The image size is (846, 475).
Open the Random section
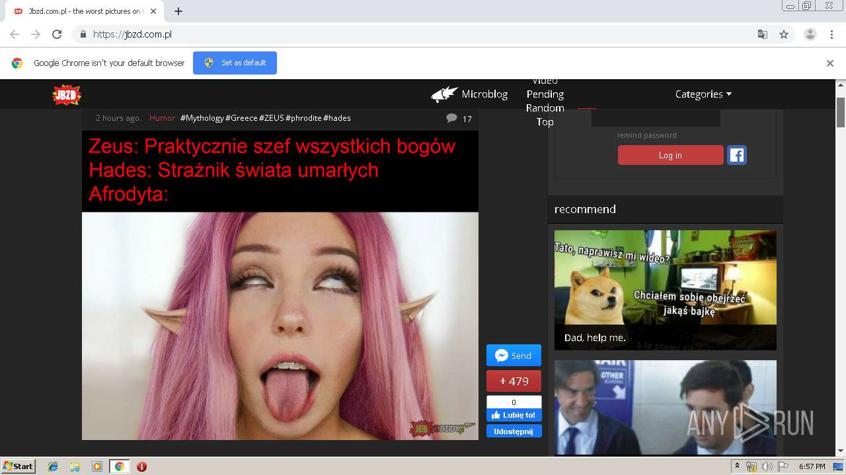click(x=545, y=108)
